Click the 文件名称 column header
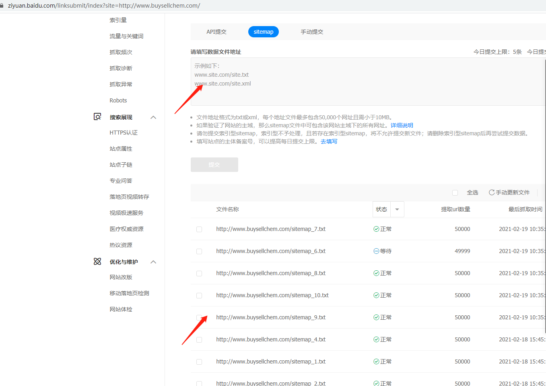Screen dimensions: 546x386 (227, 209)
